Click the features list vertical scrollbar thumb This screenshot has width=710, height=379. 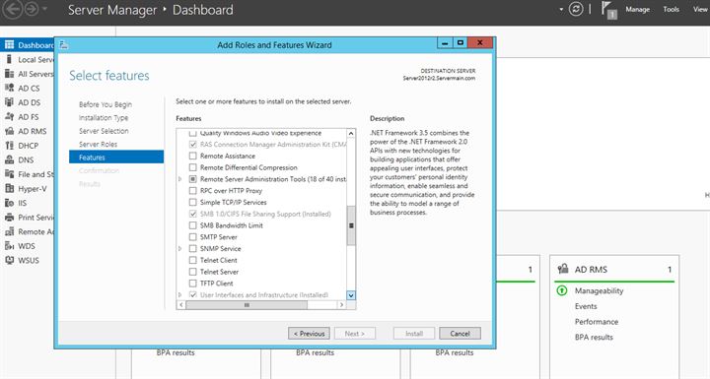[351, 225]
